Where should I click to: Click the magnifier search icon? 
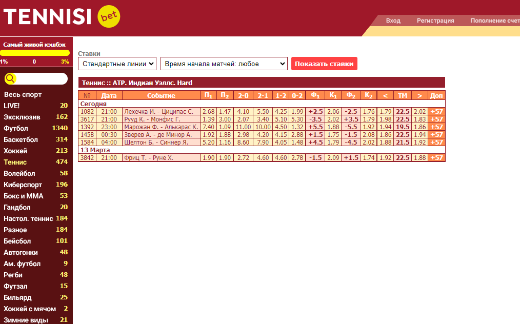click(x=10, y=78)
